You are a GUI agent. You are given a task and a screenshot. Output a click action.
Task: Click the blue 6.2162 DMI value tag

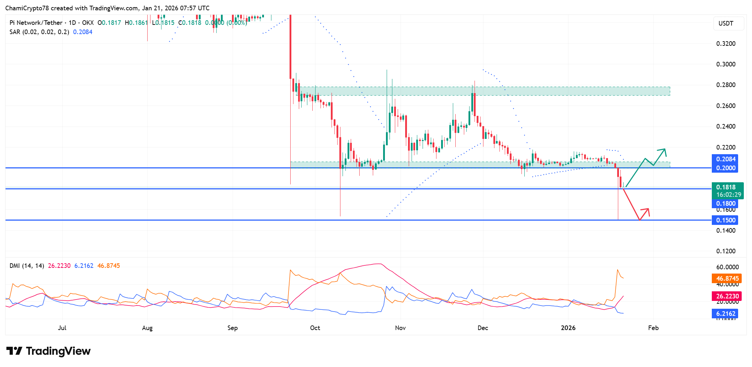[725, 314]
